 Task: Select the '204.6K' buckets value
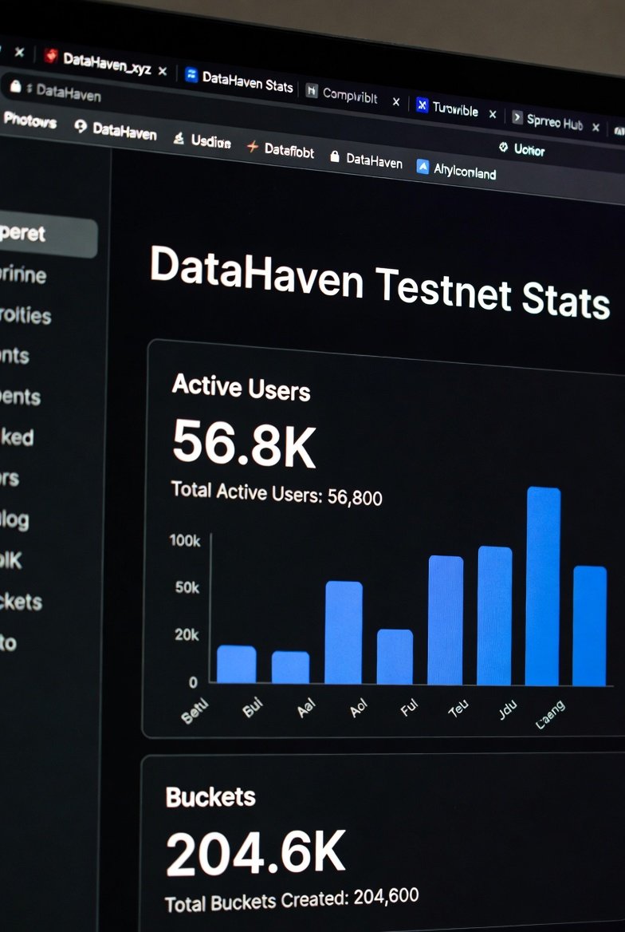click(255, 853)
